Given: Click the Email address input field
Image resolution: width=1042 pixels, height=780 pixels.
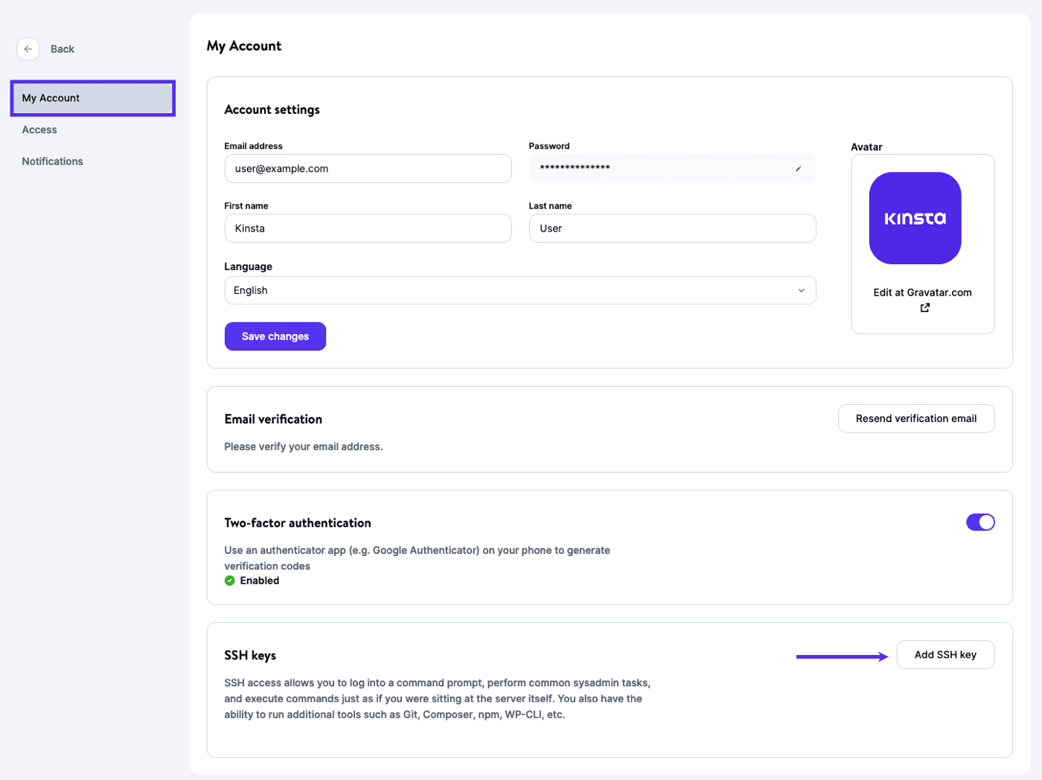Looking at the screenshot, I should [x=368, y=168].
